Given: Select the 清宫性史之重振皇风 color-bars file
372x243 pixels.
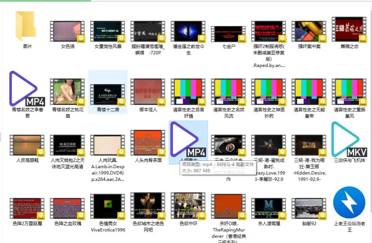Looking at the screenshot, I should [x=349, y=92].
